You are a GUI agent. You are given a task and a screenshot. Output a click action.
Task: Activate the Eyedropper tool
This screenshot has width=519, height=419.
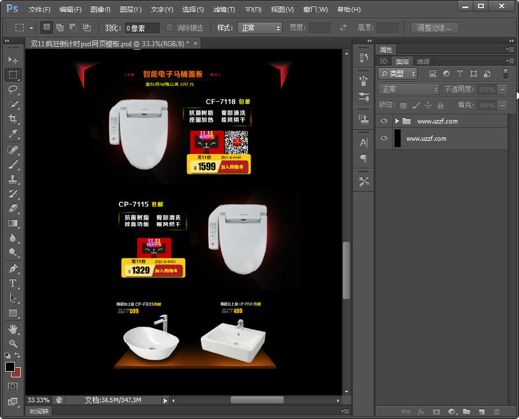(13, 134)
